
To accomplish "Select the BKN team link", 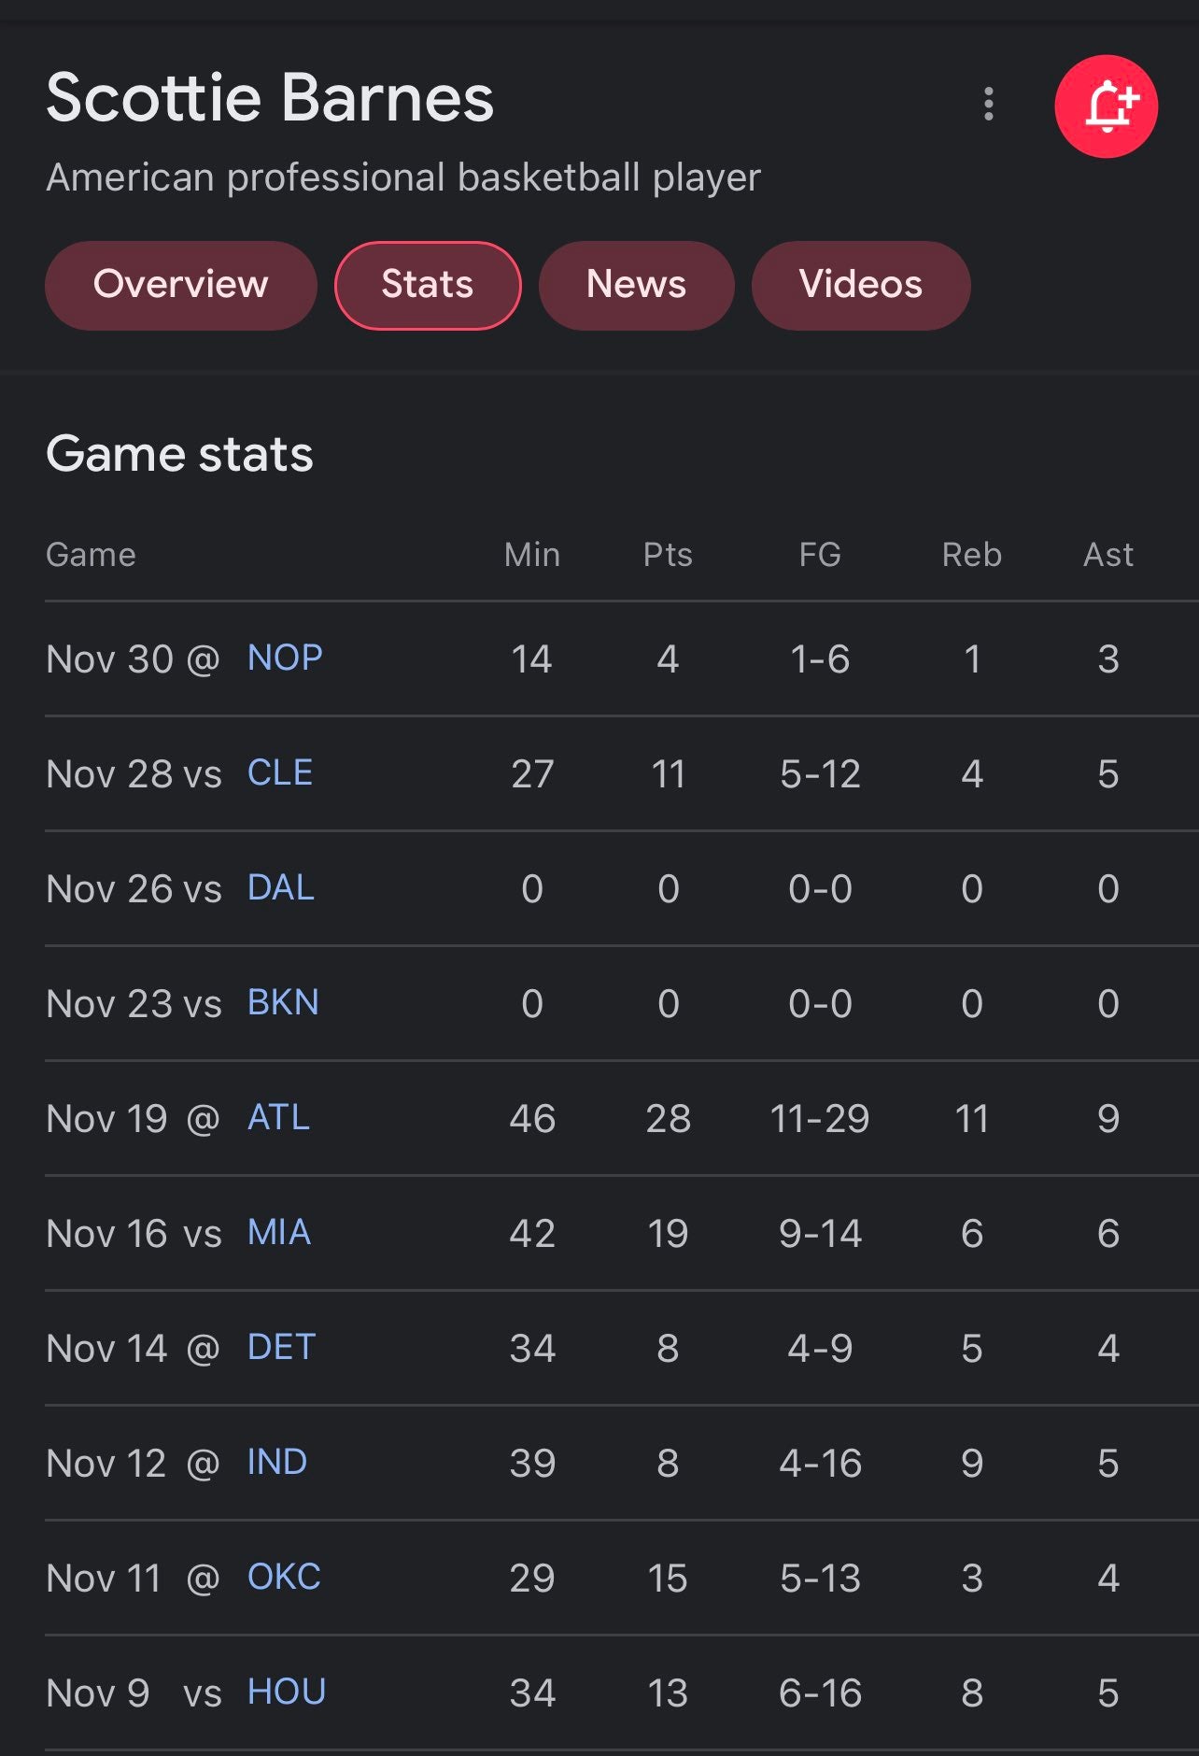I will [283, 1003].
